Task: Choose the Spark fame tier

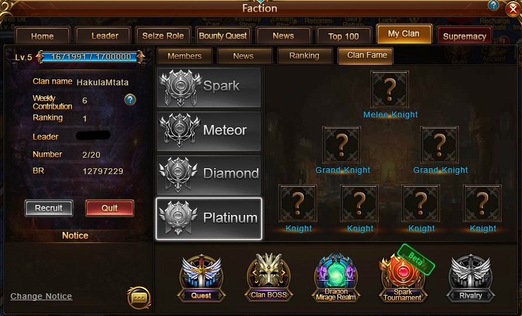Action: pyautogui.click(x=209, y=87)
